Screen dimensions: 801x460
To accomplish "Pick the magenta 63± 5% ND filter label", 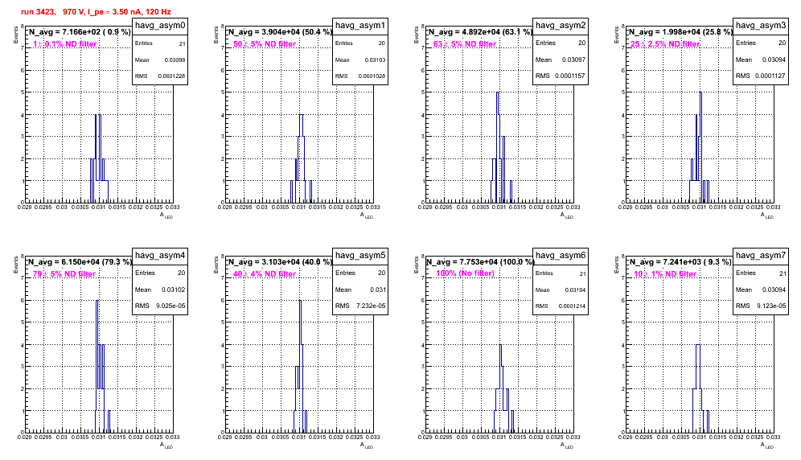I will [465, 44].
